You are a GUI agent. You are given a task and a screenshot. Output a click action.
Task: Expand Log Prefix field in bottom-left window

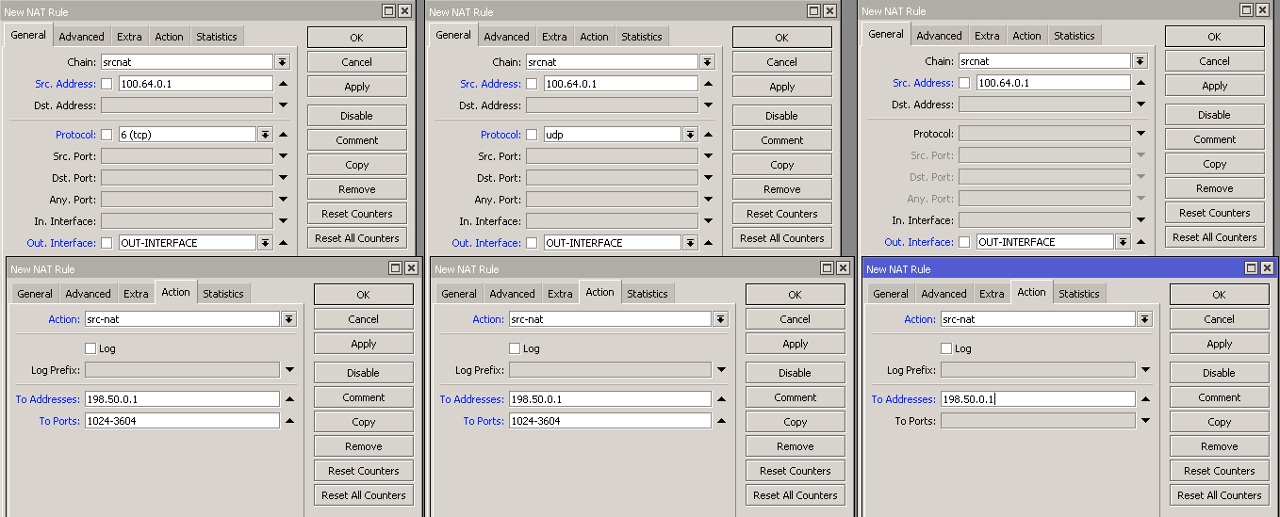click(x=289, y=370)
